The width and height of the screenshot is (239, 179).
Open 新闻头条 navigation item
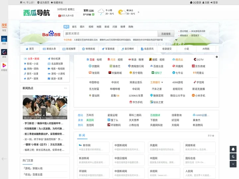pos(49,49)
